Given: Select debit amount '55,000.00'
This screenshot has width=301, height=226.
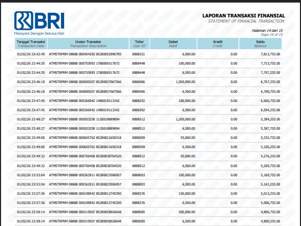Looking at the screenshot, I should tap(188, 137).
